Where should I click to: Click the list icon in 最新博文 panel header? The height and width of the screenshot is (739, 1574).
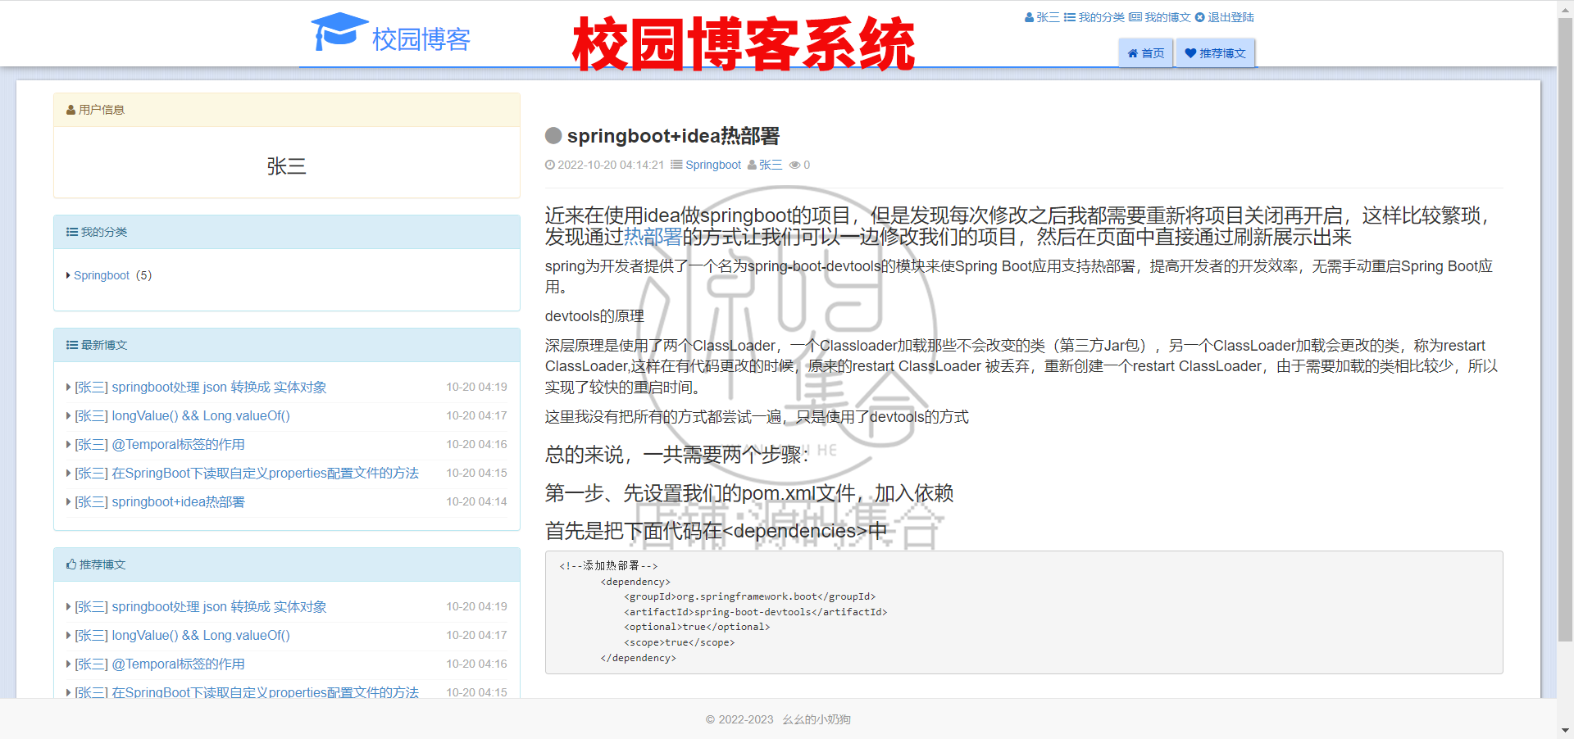[x=72, y=345]
